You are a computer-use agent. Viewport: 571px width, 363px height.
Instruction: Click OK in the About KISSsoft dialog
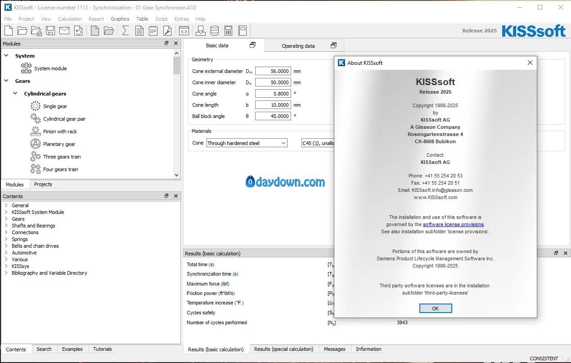435,309
